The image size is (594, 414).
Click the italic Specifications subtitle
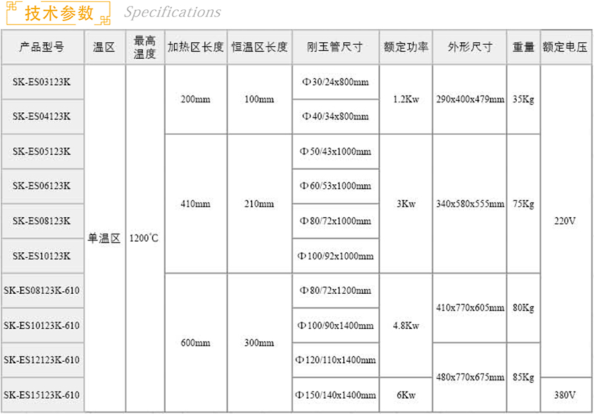pyautogui.click(x=172, y=13)
